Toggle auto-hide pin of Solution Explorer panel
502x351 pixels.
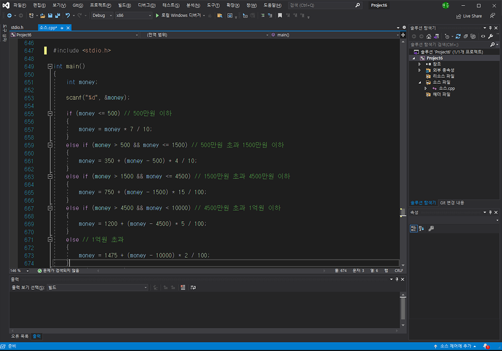click(x=490, y=28)
